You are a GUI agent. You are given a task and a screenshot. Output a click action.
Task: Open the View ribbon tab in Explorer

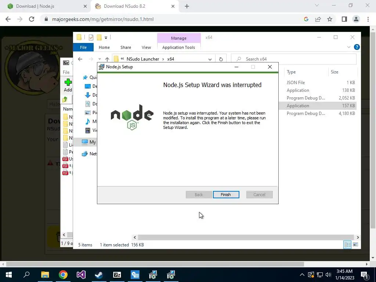click(x=146, y=47)
